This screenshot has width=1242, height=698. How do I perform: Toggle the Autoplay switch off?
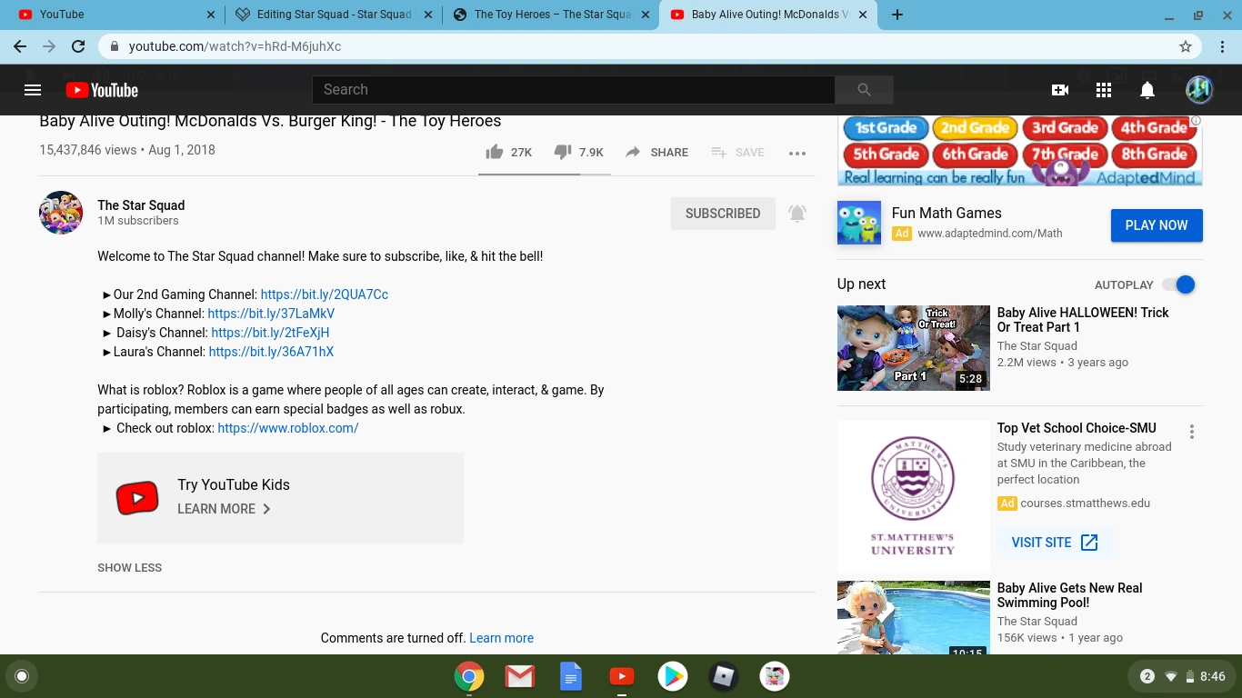[x=1178, y=284]
